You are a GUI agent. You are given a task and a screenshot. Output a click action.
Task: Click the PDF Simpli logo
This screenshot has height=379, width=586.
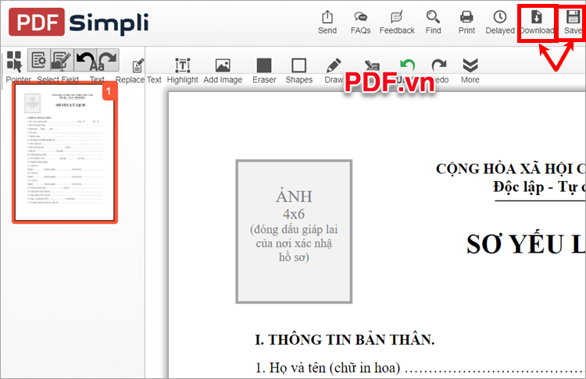pyautogui.click(x=78, y=23)
